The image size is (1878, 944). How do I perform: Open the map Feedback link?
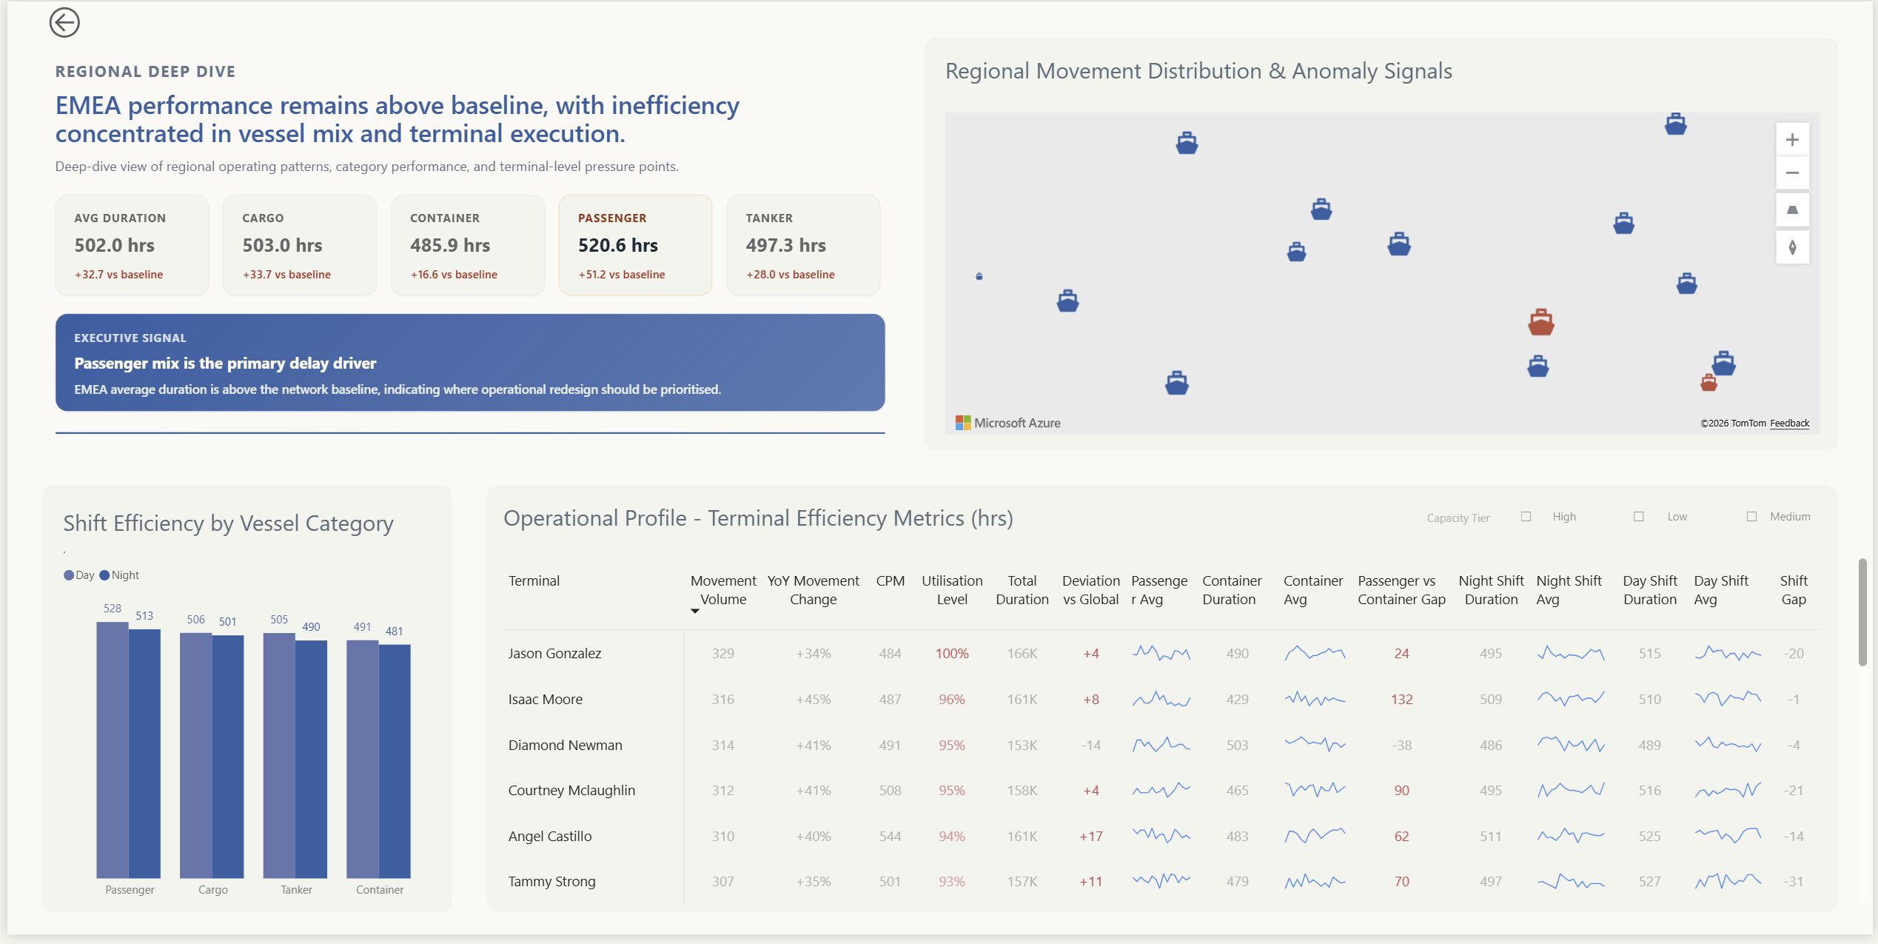click(x=1789, y=424)
